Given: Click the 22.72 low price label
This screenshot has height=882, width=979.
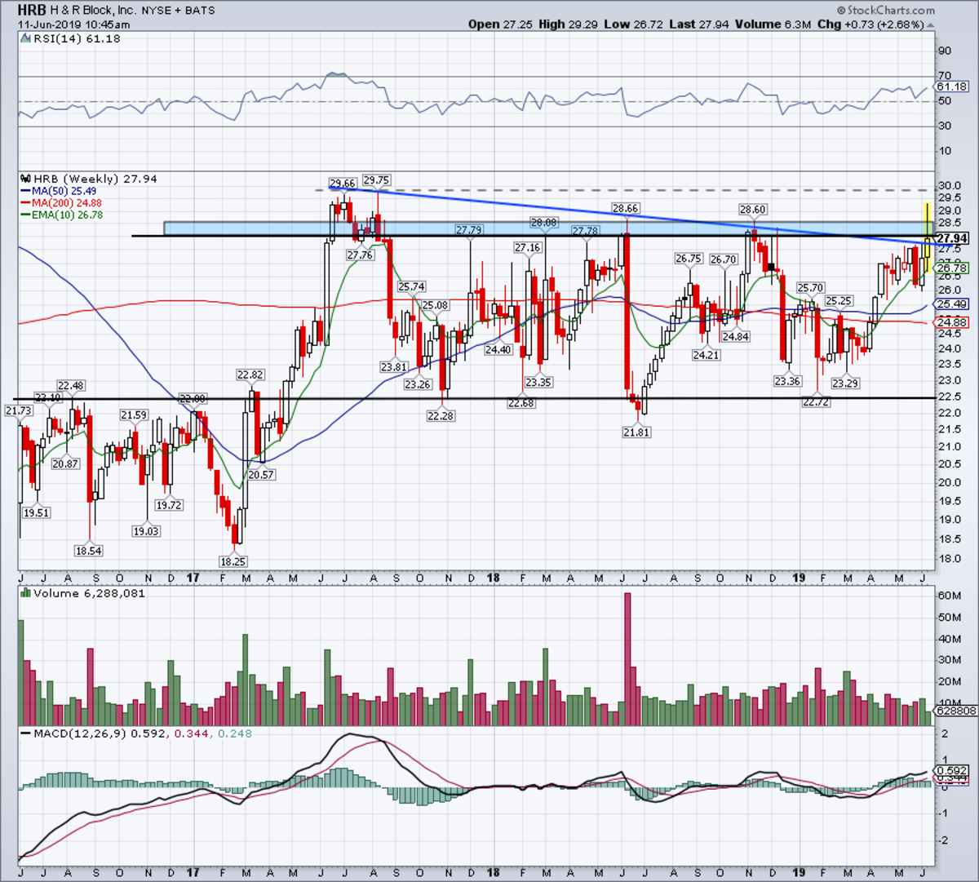Looking at the screenshot, I should point(816,402).
